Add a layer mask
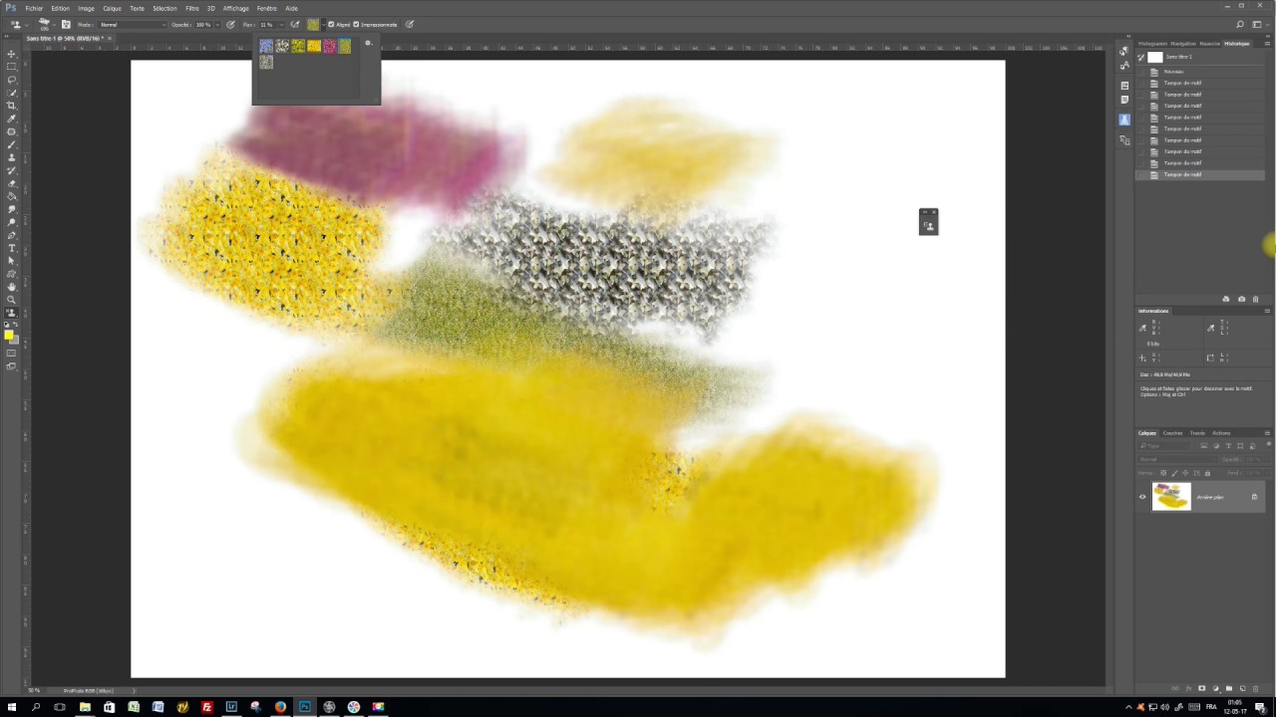Screen dimensions: 1276x717 [1201, 688]
